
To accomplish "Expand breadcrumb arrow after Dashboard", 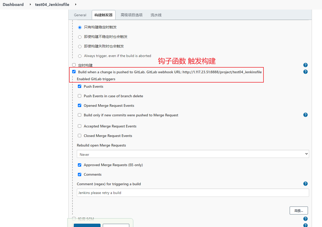I will point(31,4).
